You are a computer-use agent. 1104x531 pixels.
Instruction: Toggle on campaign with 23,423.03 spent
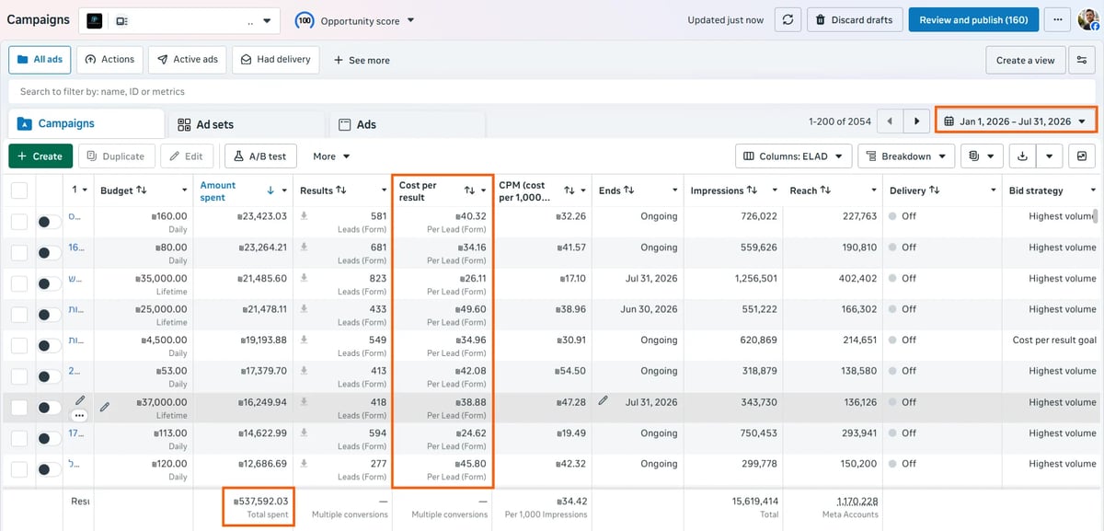(x=49, y=222)
